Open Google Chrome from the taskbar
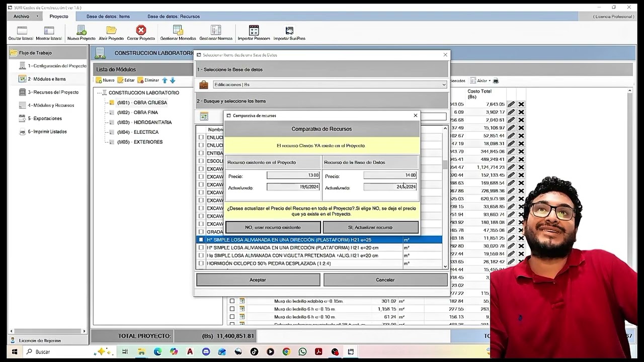This screenshot has height=362, width=644. (x=286, y=352)
